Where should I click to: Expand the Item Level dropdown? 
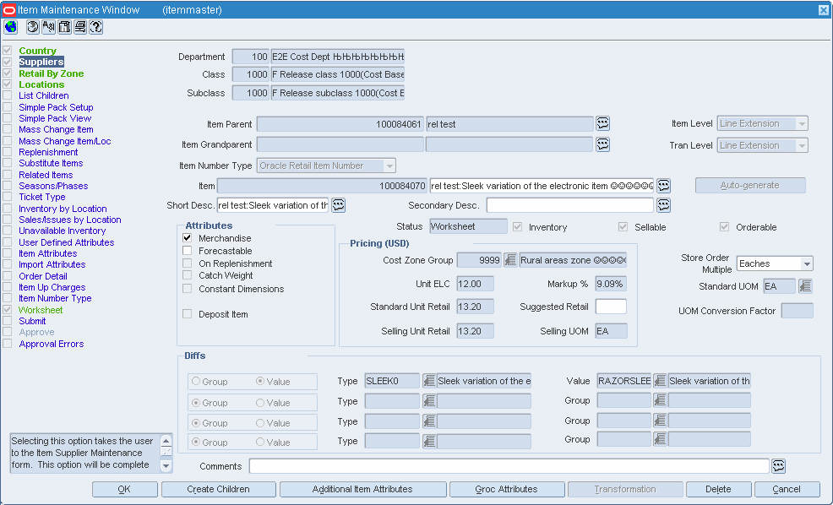pos(802,124)
